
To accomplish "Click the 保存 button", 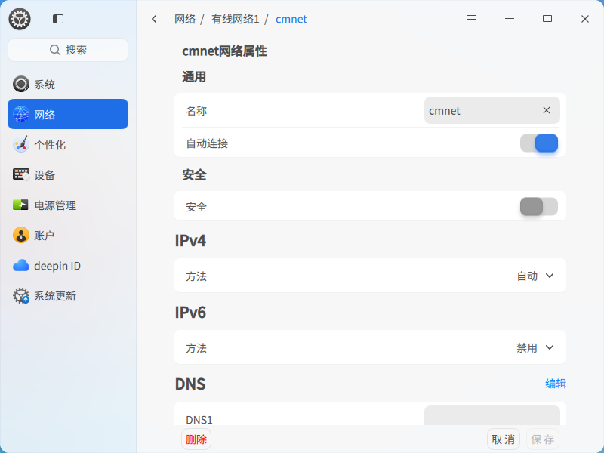I will tap(542, 439).
